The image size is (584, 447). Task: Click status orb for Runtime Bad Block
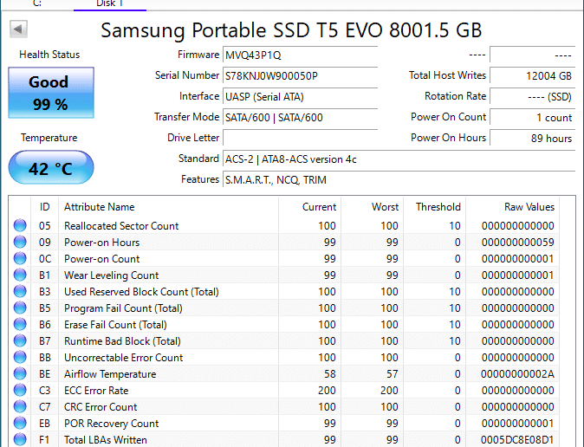pos(20,340)
